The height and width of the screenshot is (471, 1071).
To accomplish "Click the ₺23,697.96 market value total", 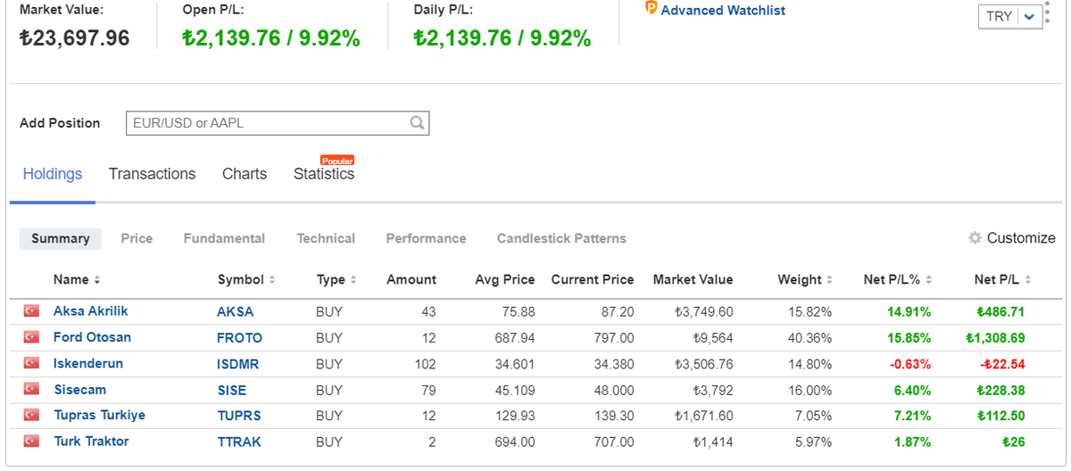I will coord(74,38).
